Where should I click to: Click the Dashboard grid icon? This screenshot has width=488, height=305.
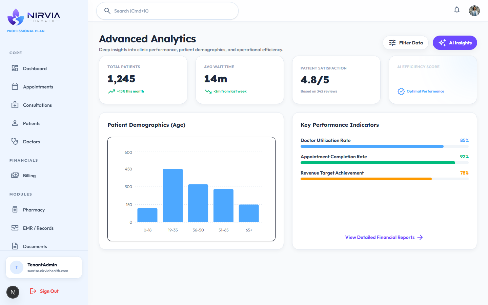pos(15,68)
